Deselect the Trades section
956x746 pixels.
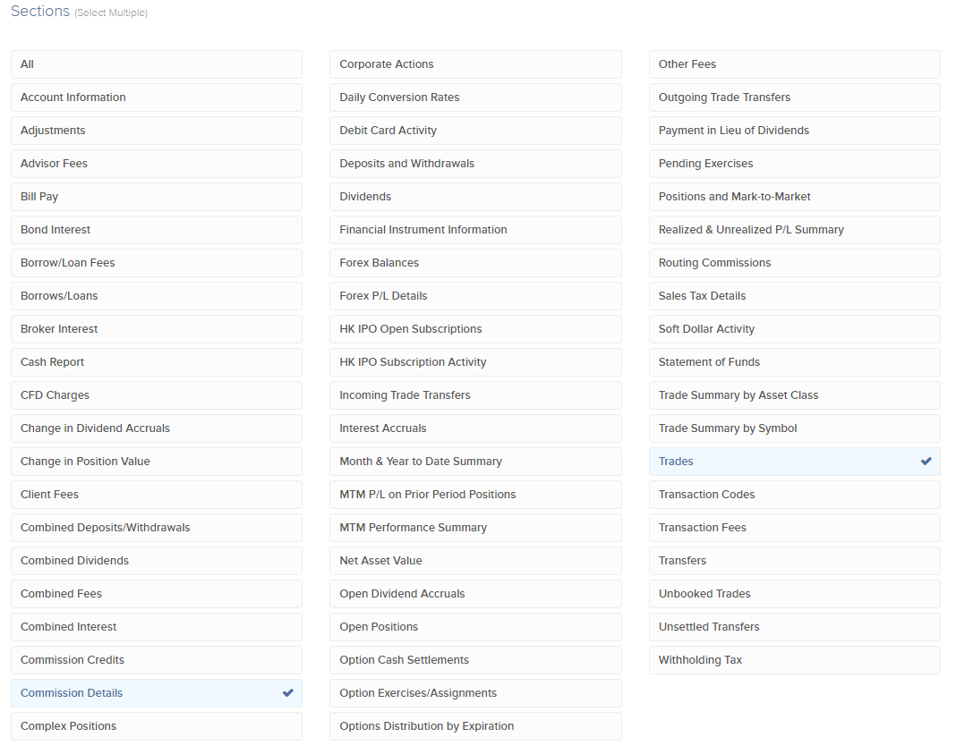[794, 462]
